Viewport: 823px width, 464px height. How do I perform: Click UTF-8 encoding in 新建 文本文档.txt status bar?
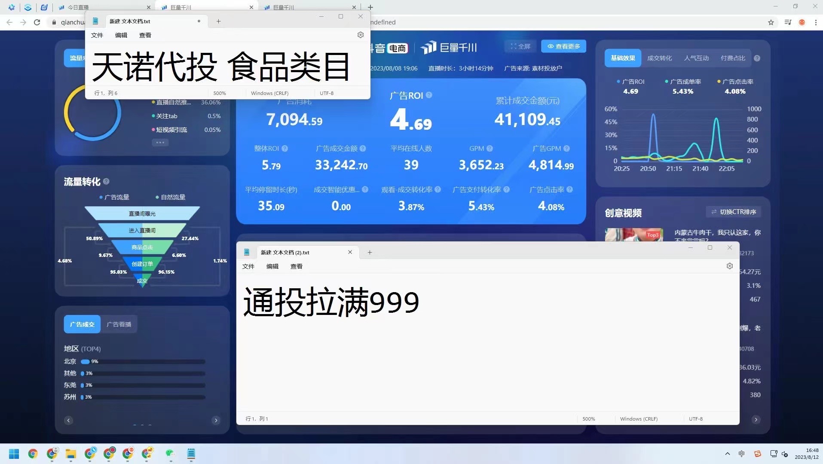[x=327, y=93]
